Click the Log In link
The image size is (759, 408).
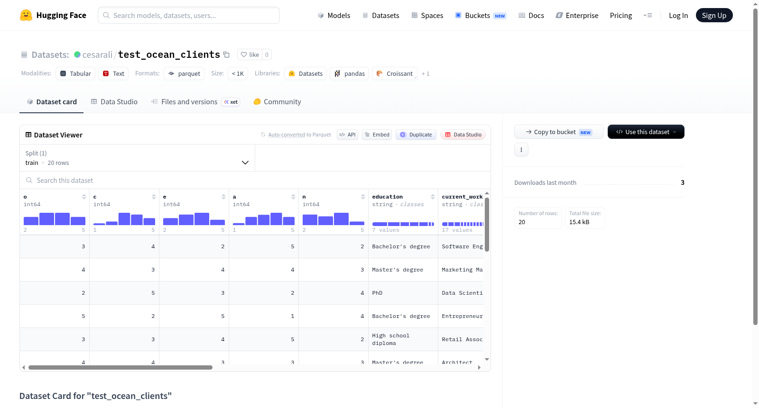tap(678, 16)
